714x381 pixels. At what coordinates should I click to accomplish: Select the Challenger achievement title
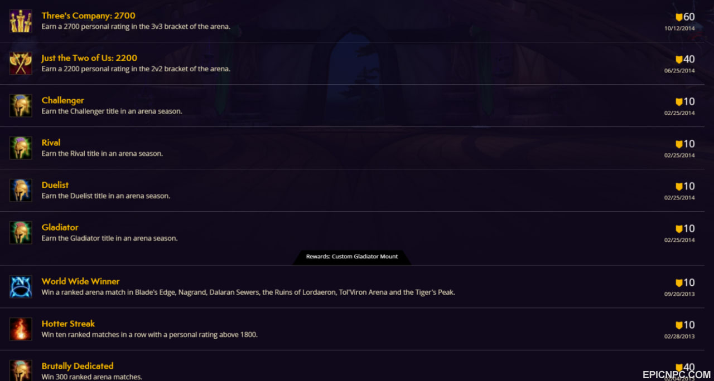[x=62, y=100]
